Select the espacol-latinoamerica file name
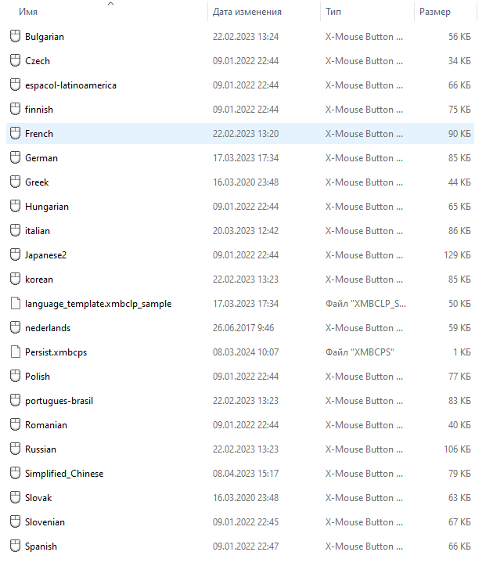The image size is (493, 570). [x=70, y=85]
